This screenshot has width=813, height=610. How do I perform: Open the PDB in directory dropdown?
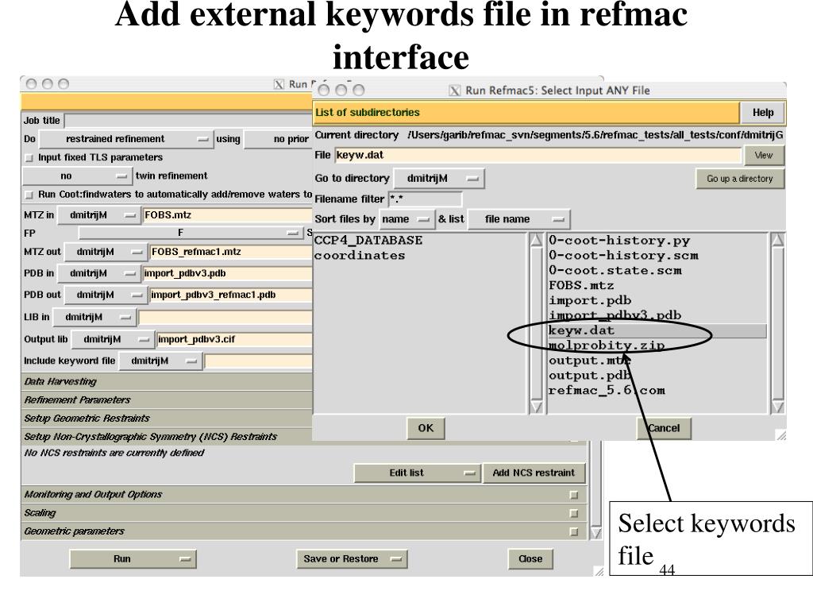pos(98,273)
